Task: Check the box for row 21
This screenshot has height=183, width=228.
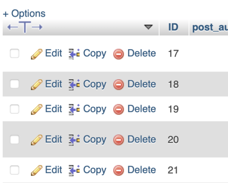Action: (x=14, y=170)
